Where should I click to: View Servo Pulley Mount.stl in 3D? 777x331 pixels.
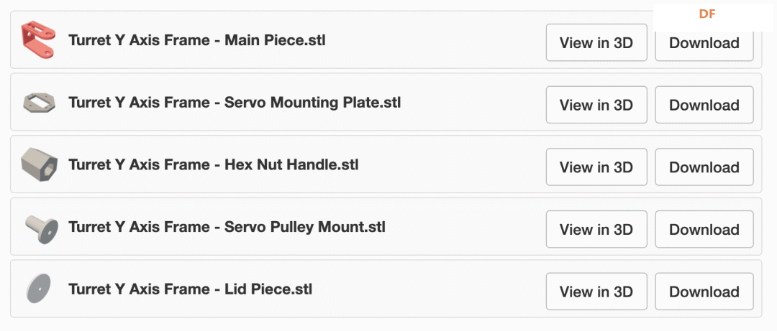click(596, 230)
